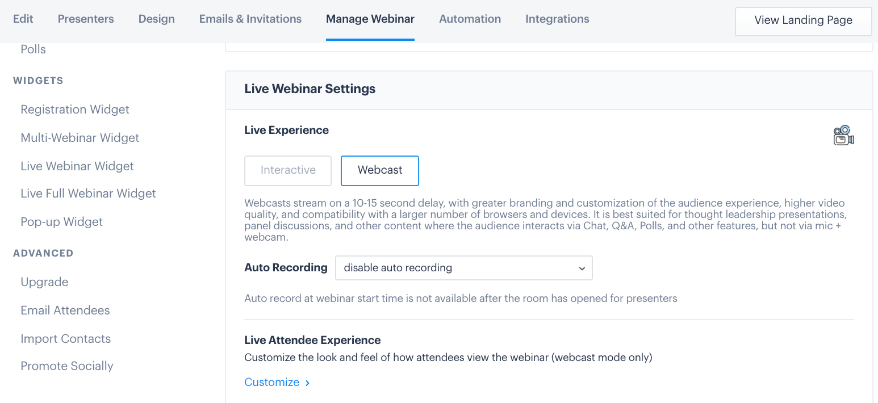This screenshot has width=878, height=403.
Task: Open Polls in the sidebar
Action: coord(34,49)
